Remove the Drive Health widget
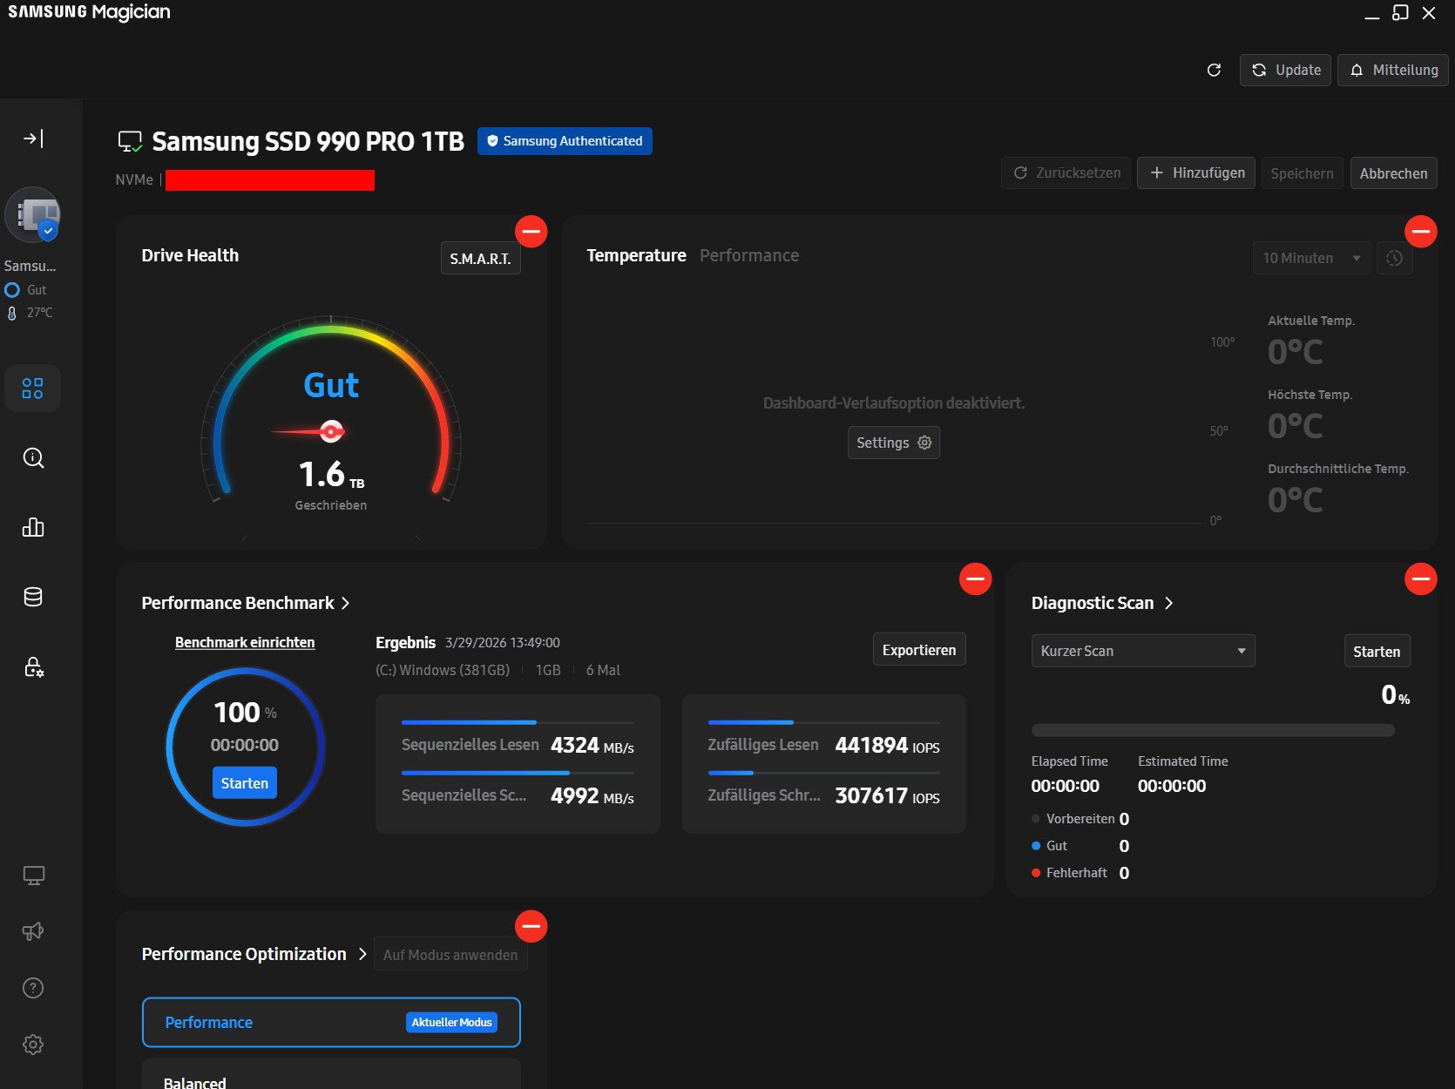This screenshot has height=1089, width=1455. (531, 232)
